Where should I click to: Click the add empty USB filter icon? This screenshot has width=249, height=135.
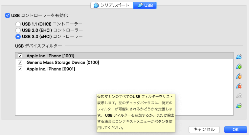point(239,56)
